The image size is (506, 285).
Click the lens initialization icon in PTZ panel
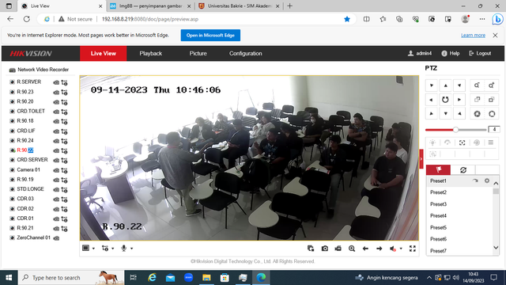[477, 142]
